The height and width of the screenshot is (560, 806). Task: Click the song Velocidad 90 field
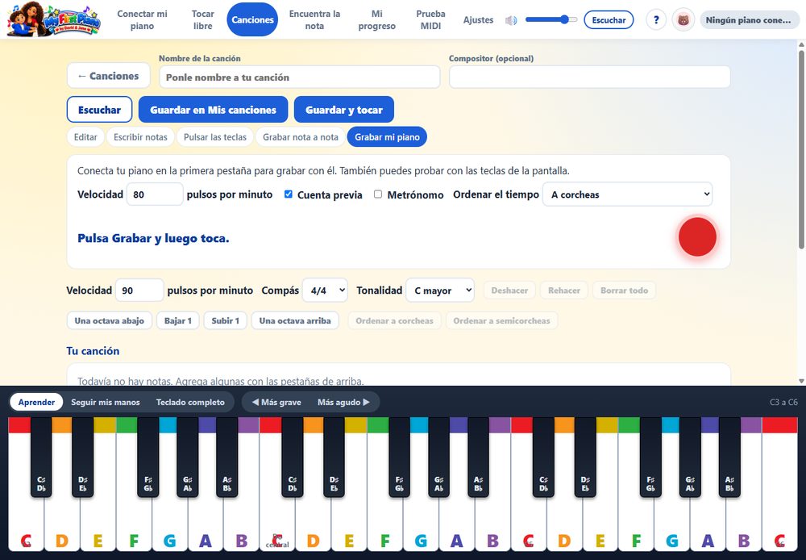(139, 290)
